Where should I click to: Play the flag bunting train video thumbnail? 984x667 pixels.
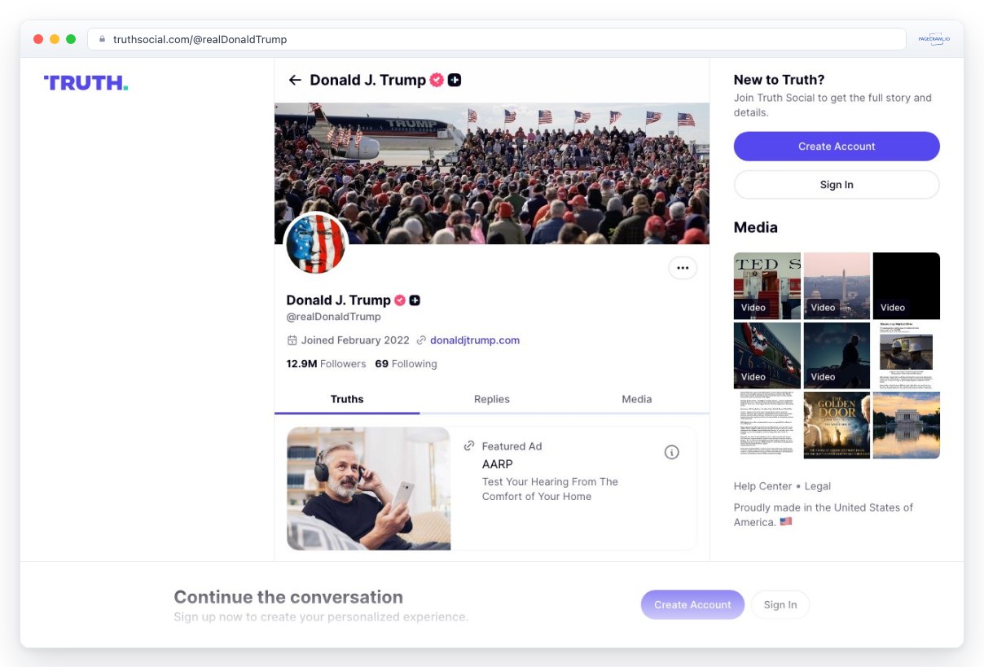click(x=767, y=356)
